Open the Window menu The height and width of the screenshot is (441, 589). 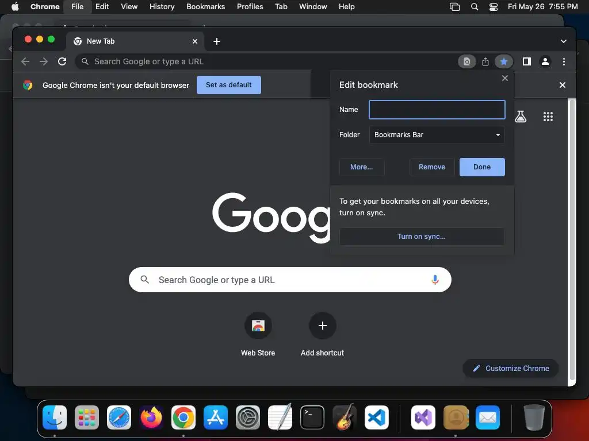pos(313,7)
